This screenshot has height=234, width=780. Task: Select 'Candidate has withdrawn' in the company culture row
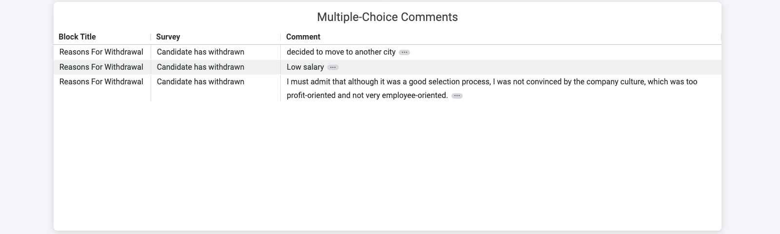(200, 82)
